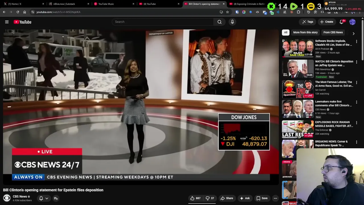The width and height of the screenshot is (364, 205).
Task: Like the video with thumbs up
Action: [195, 198]
